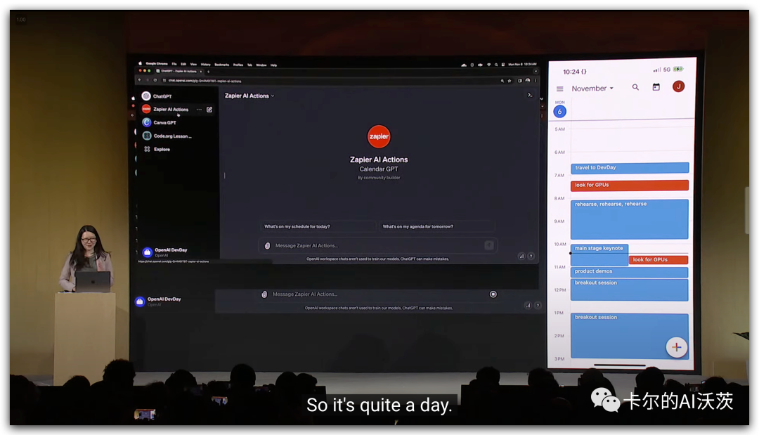
Task: Click the red Zapier logo
Action: pos(379,136)
